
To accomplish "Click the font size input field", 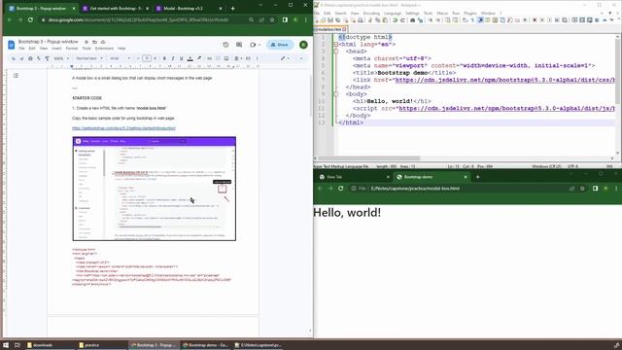I will (147, 58).
